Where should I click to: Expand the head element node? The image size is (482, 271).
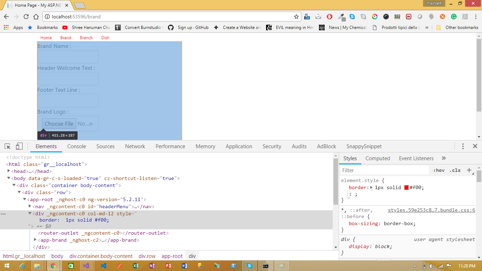9,171
